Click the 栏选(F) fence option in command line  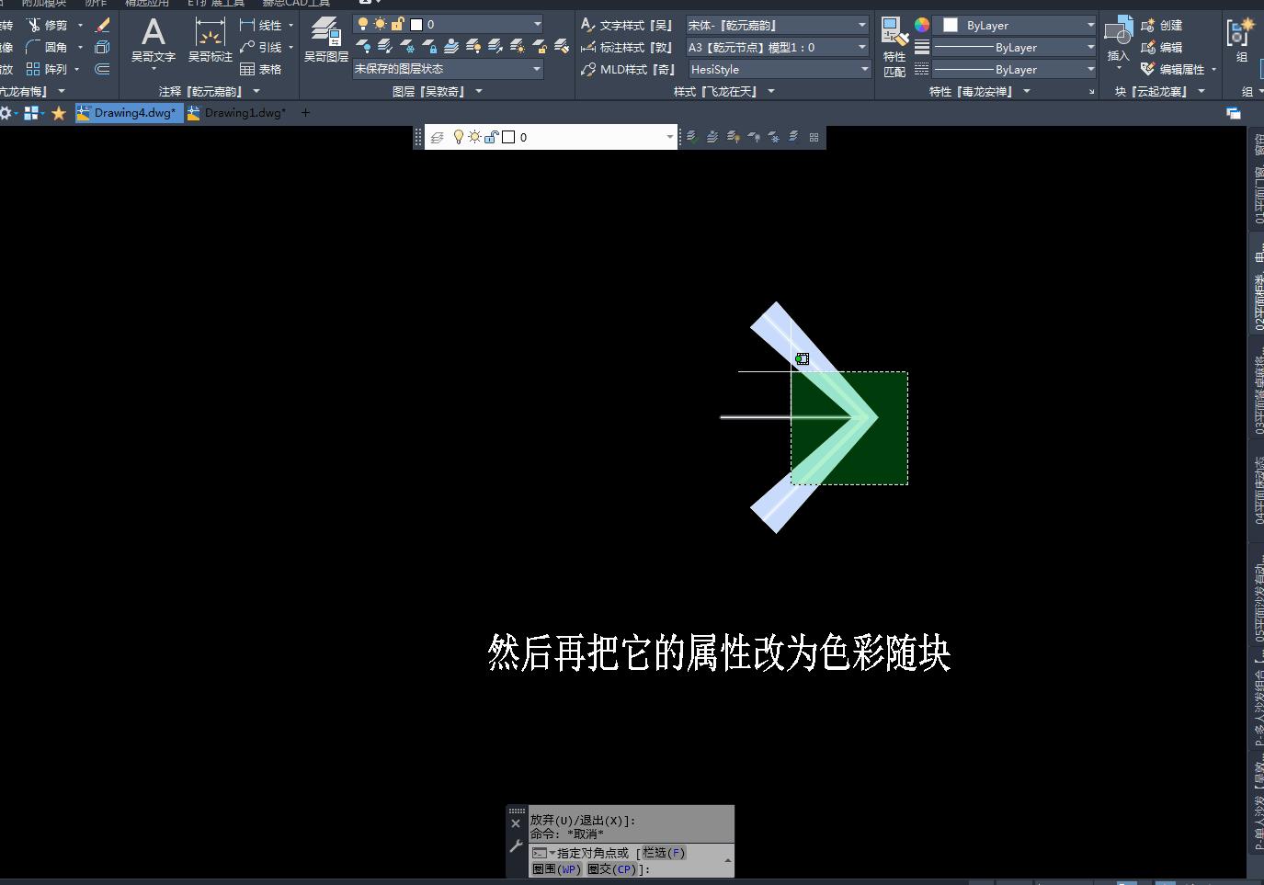pos(664,853)
